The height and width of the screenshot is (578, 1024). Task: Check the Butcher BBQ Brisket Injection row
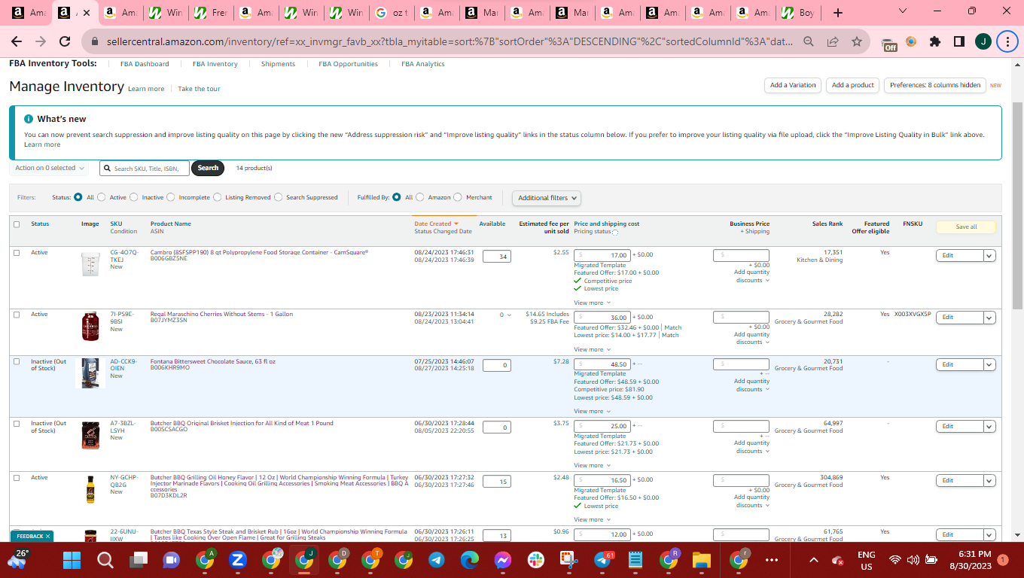click(x=17, y=424)
